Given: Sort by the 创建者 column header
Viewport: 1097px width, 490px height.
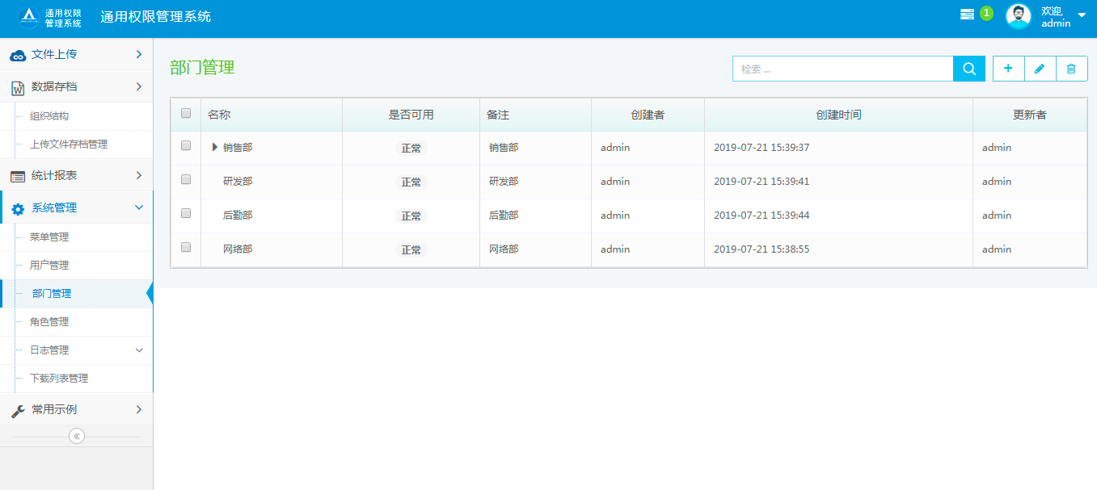Looking at the screenshot, I should pos(648,115).
